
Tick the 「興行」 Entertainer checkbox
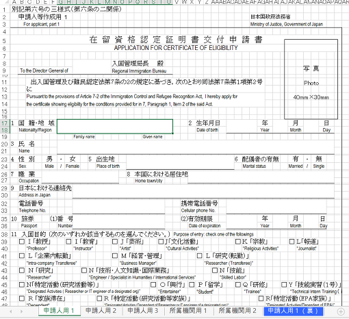coord(153,285)
